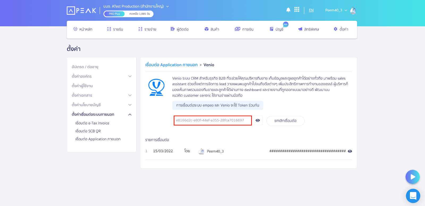Image resolution: width=425 pixels, height=206 pixels.
Task: Open the ผู้ติดต่อ contacts menu
Action: point(180,29)
